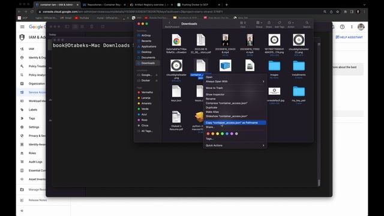The width and height of the screenshot is (384, 216).
Task: Select the first mp4 video thumbnail
Action: pos(226,40)
